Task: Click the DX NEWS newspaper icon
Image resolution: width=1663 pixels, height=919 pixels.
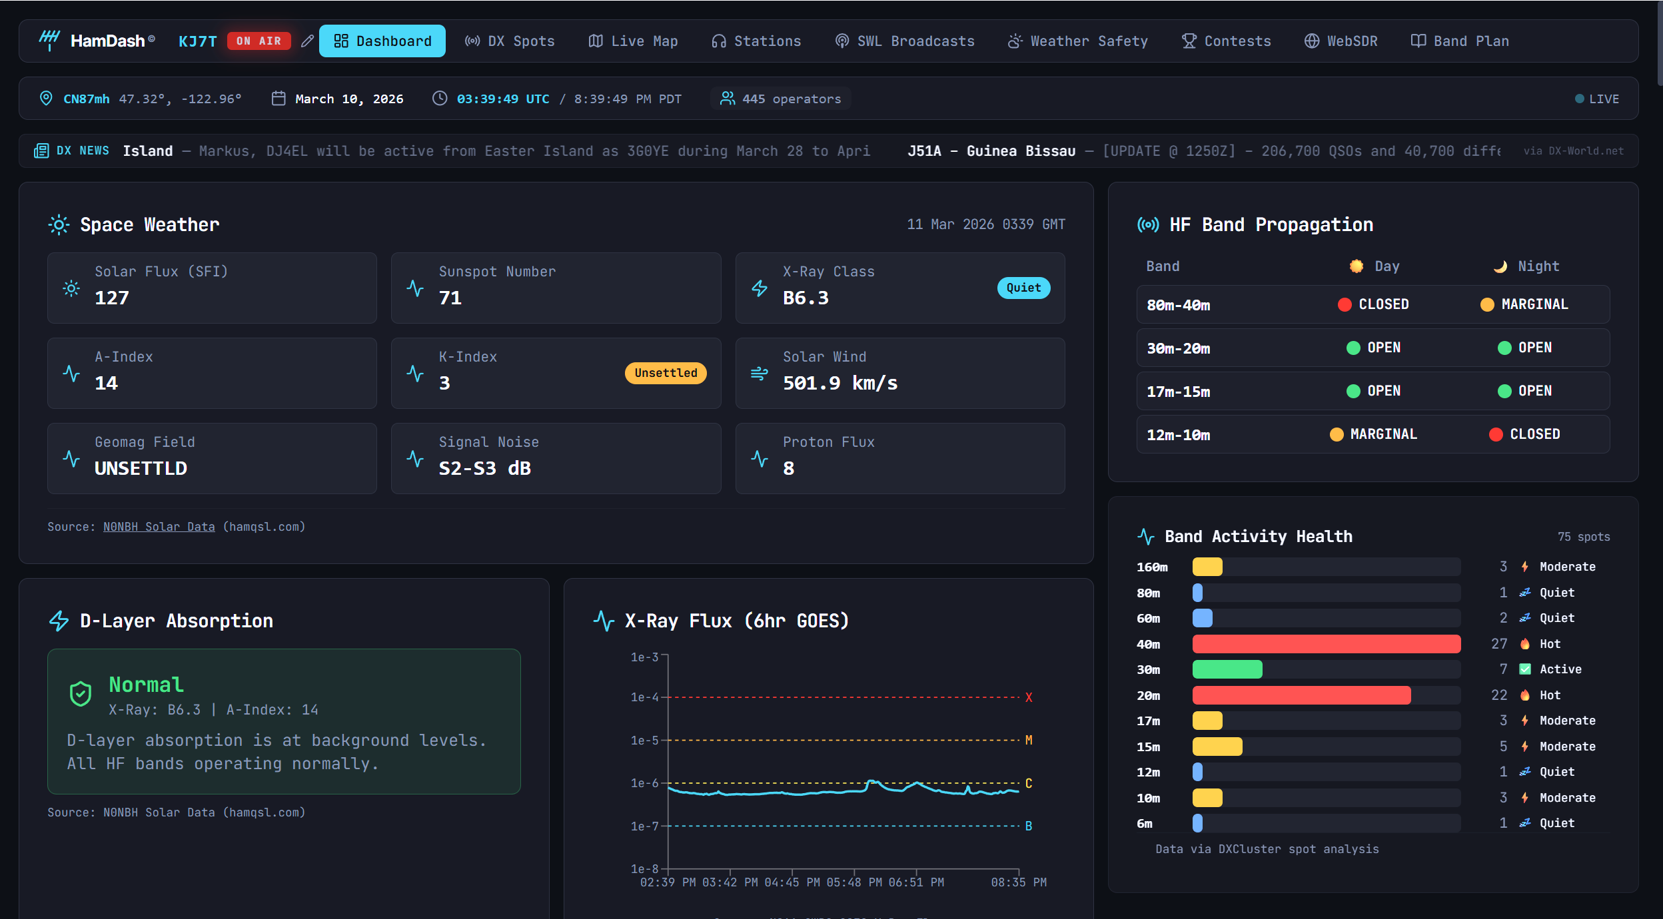Action: pos(41,151)
